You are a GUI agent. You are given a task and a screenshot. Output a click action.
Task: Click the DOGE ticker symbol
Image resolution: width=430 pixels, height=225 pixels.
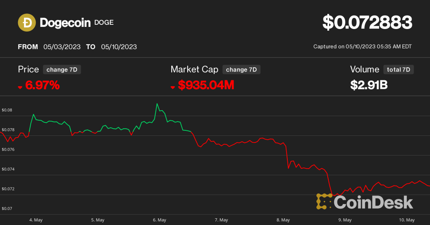(104, 22)
